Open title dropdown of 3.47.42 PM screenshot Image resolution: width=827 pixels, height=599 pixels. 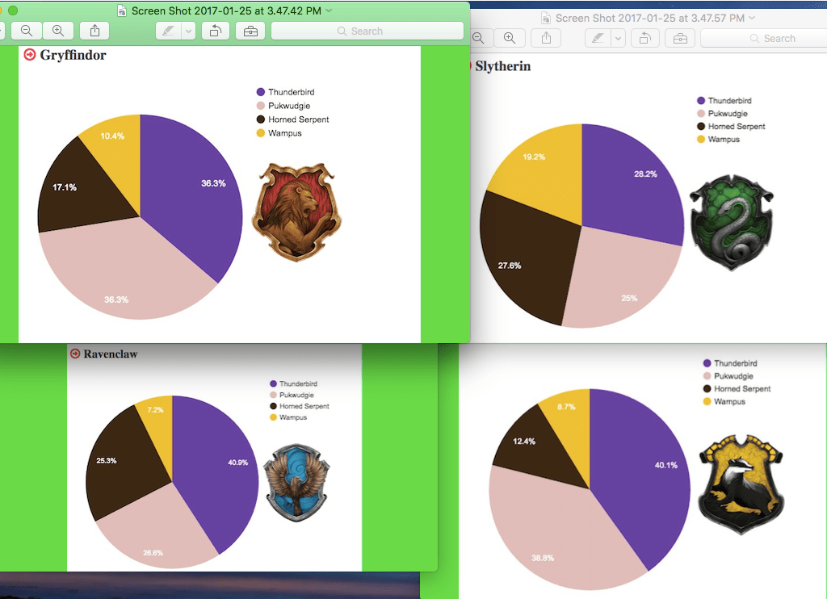330,10
